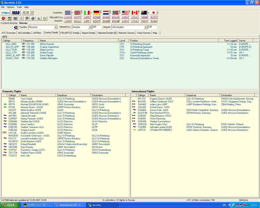Open the Tools menu
The image size is (260, 208).
19,7
